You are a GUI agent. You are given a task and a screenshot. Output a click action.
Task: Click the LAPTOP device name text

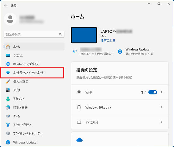point(116,31)
